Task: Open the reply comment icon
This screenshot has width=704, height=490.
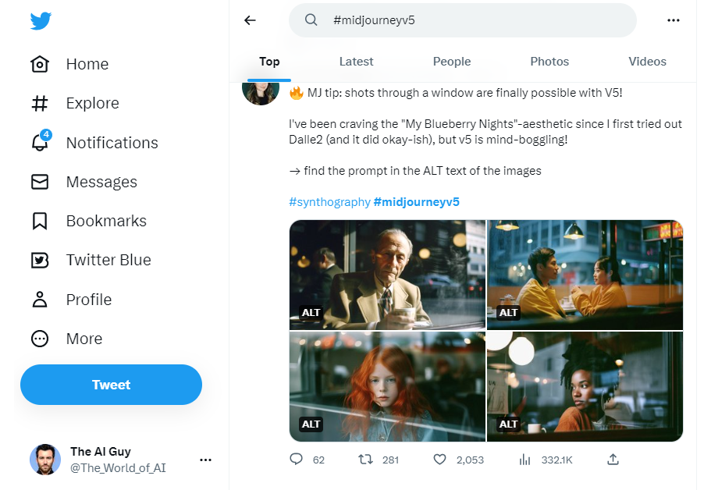Action: (296, 460)
